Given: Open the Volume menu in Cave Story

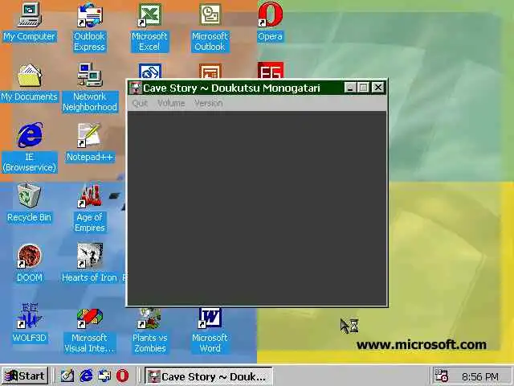Looking at the screenshot, I should pos(171,104).
